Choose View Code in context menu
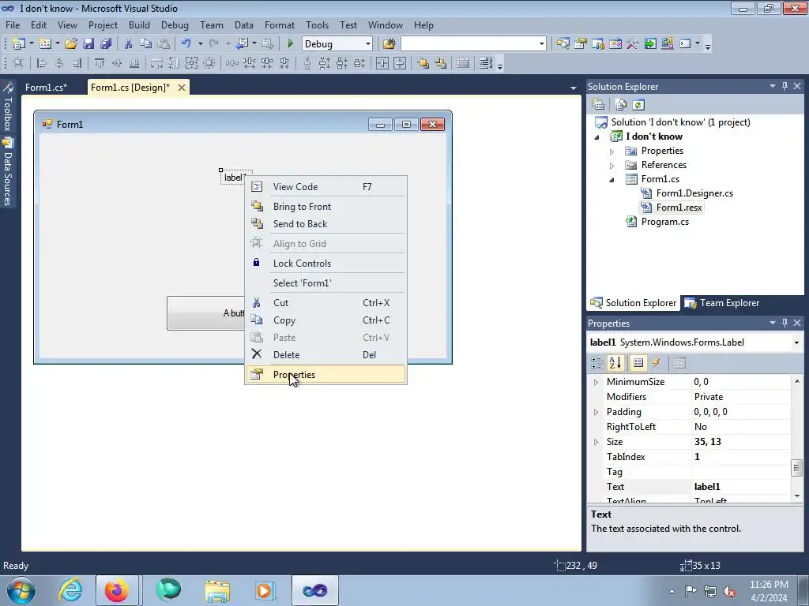The width and height of the screenshot is (809, 606). (x=325, y=186)
